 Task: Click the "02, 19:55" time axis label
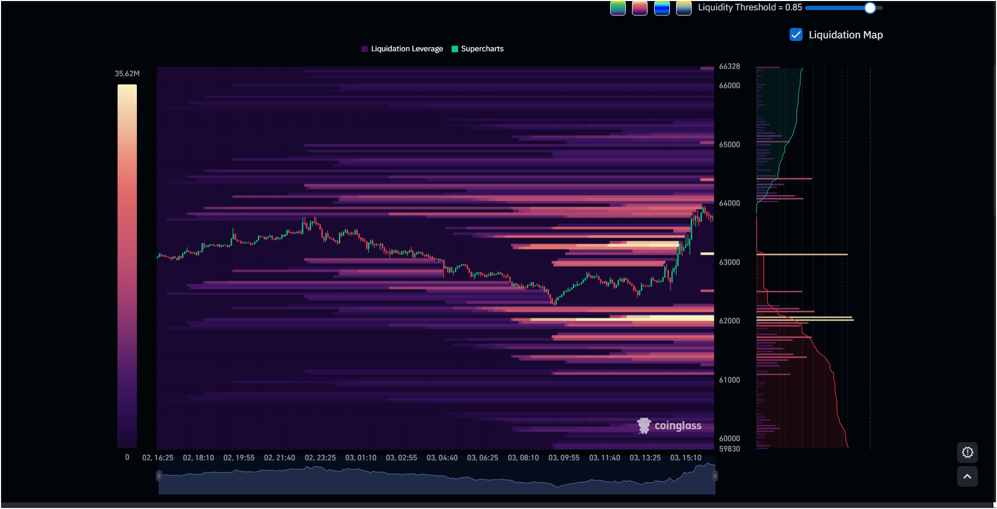239,458
